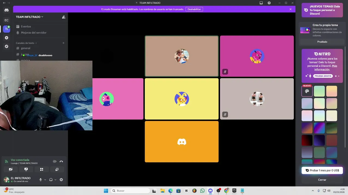Start an activity with the shapes icon

point(42,169)
